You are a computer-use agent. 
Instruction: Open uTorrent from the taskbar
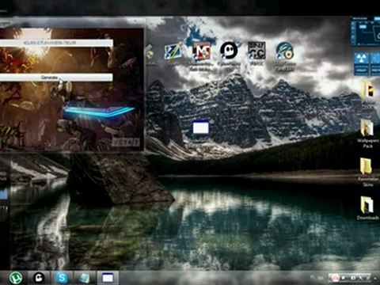tap(16, 278)
